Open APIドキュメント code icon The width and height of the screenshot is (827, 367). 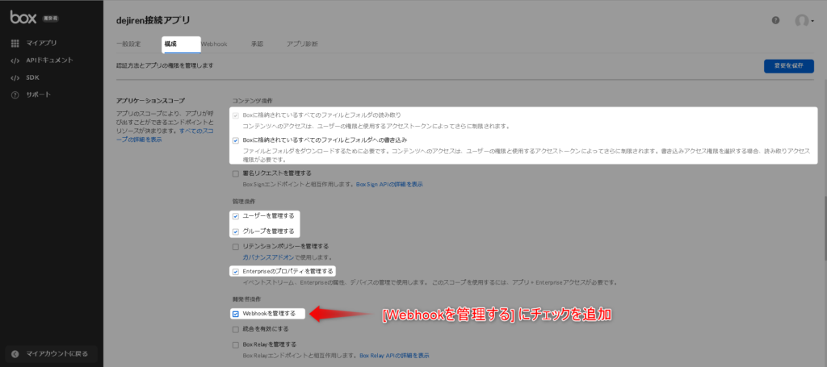pos(15,60)
